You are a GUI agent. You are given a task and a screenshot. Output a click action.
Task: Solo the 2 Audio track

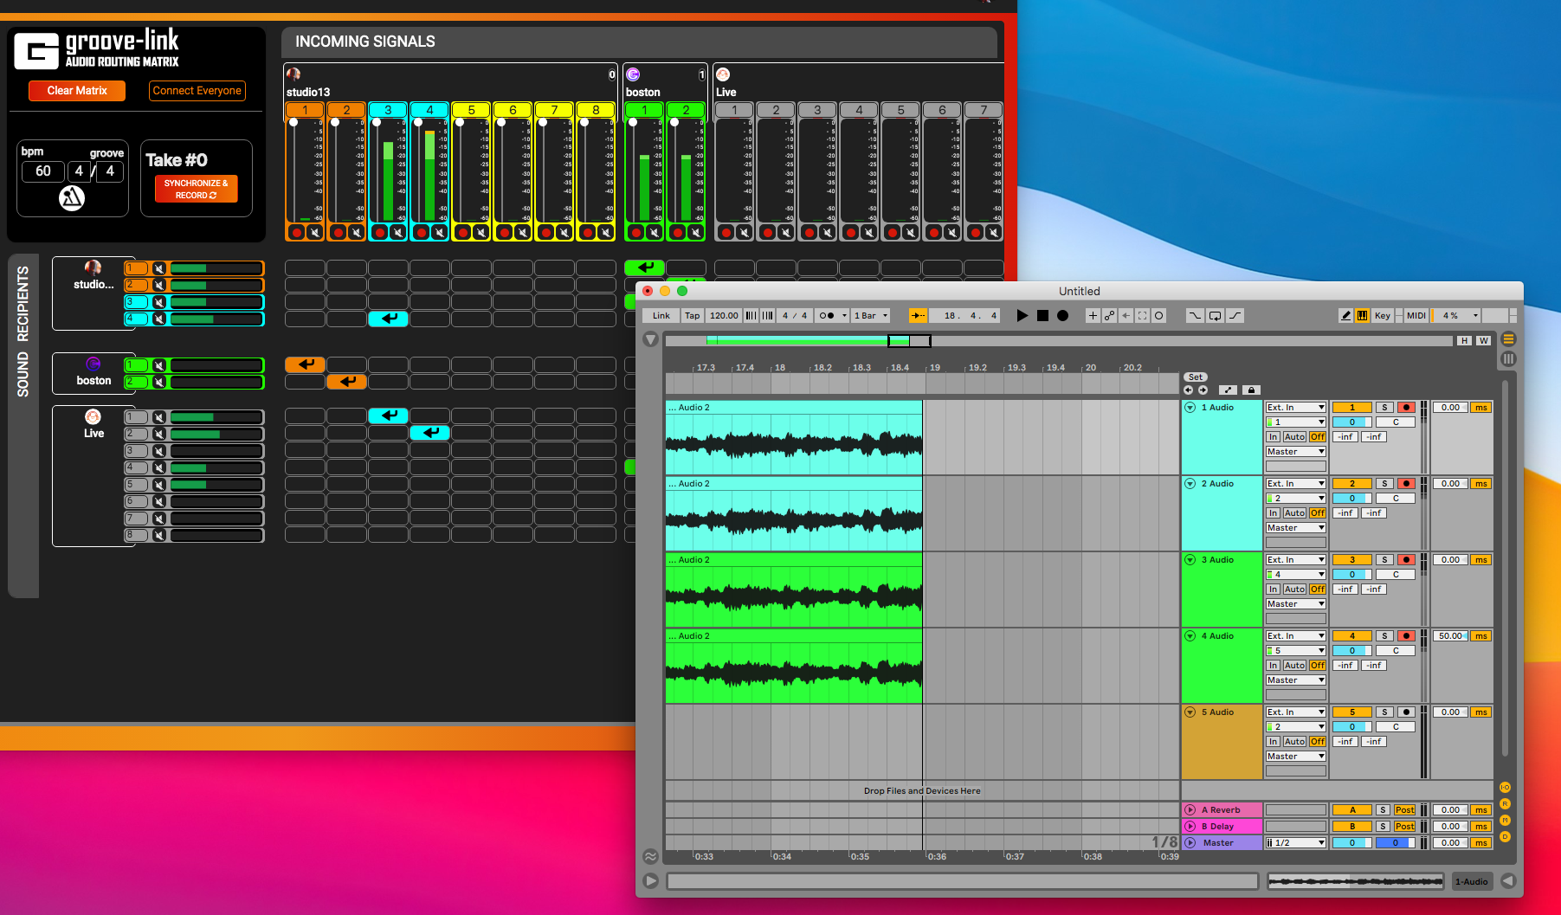coord(1384,484)
